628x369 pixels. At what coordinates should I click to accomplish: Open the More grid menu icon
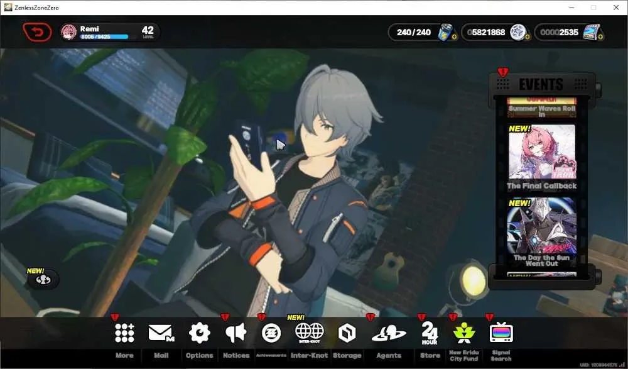pyautogui.click(x=124, y=333)
